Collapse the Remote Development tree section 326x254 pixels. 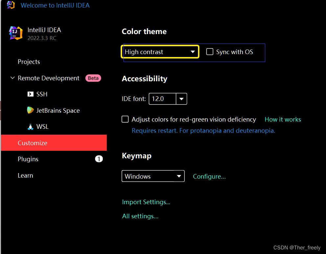(12, 78)
